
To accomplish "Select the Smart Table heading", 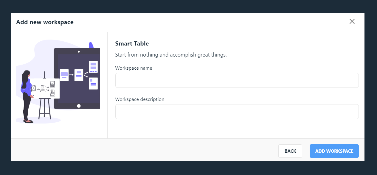I will [132, 43].
